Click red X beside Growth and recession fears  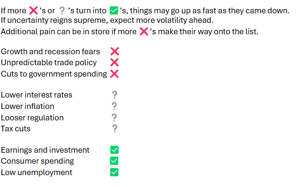114,51
